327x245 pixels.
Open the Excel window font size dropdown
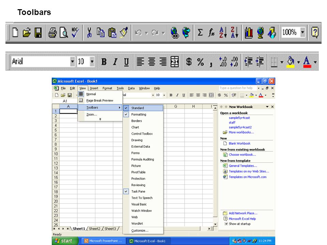point(164,95)
